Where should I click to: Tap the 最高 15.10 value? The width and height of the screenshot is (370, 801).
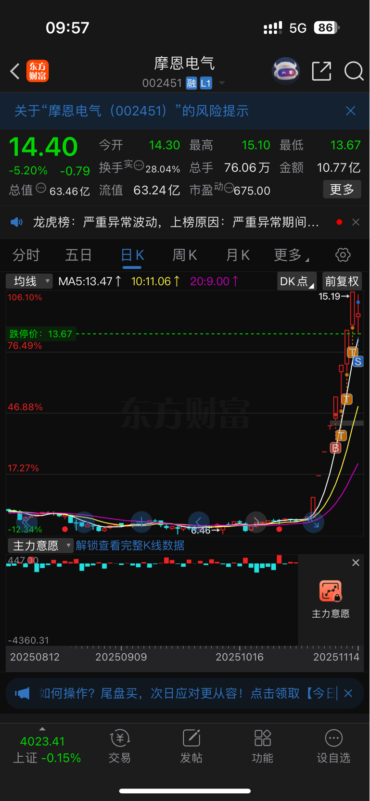pos(256,145)
